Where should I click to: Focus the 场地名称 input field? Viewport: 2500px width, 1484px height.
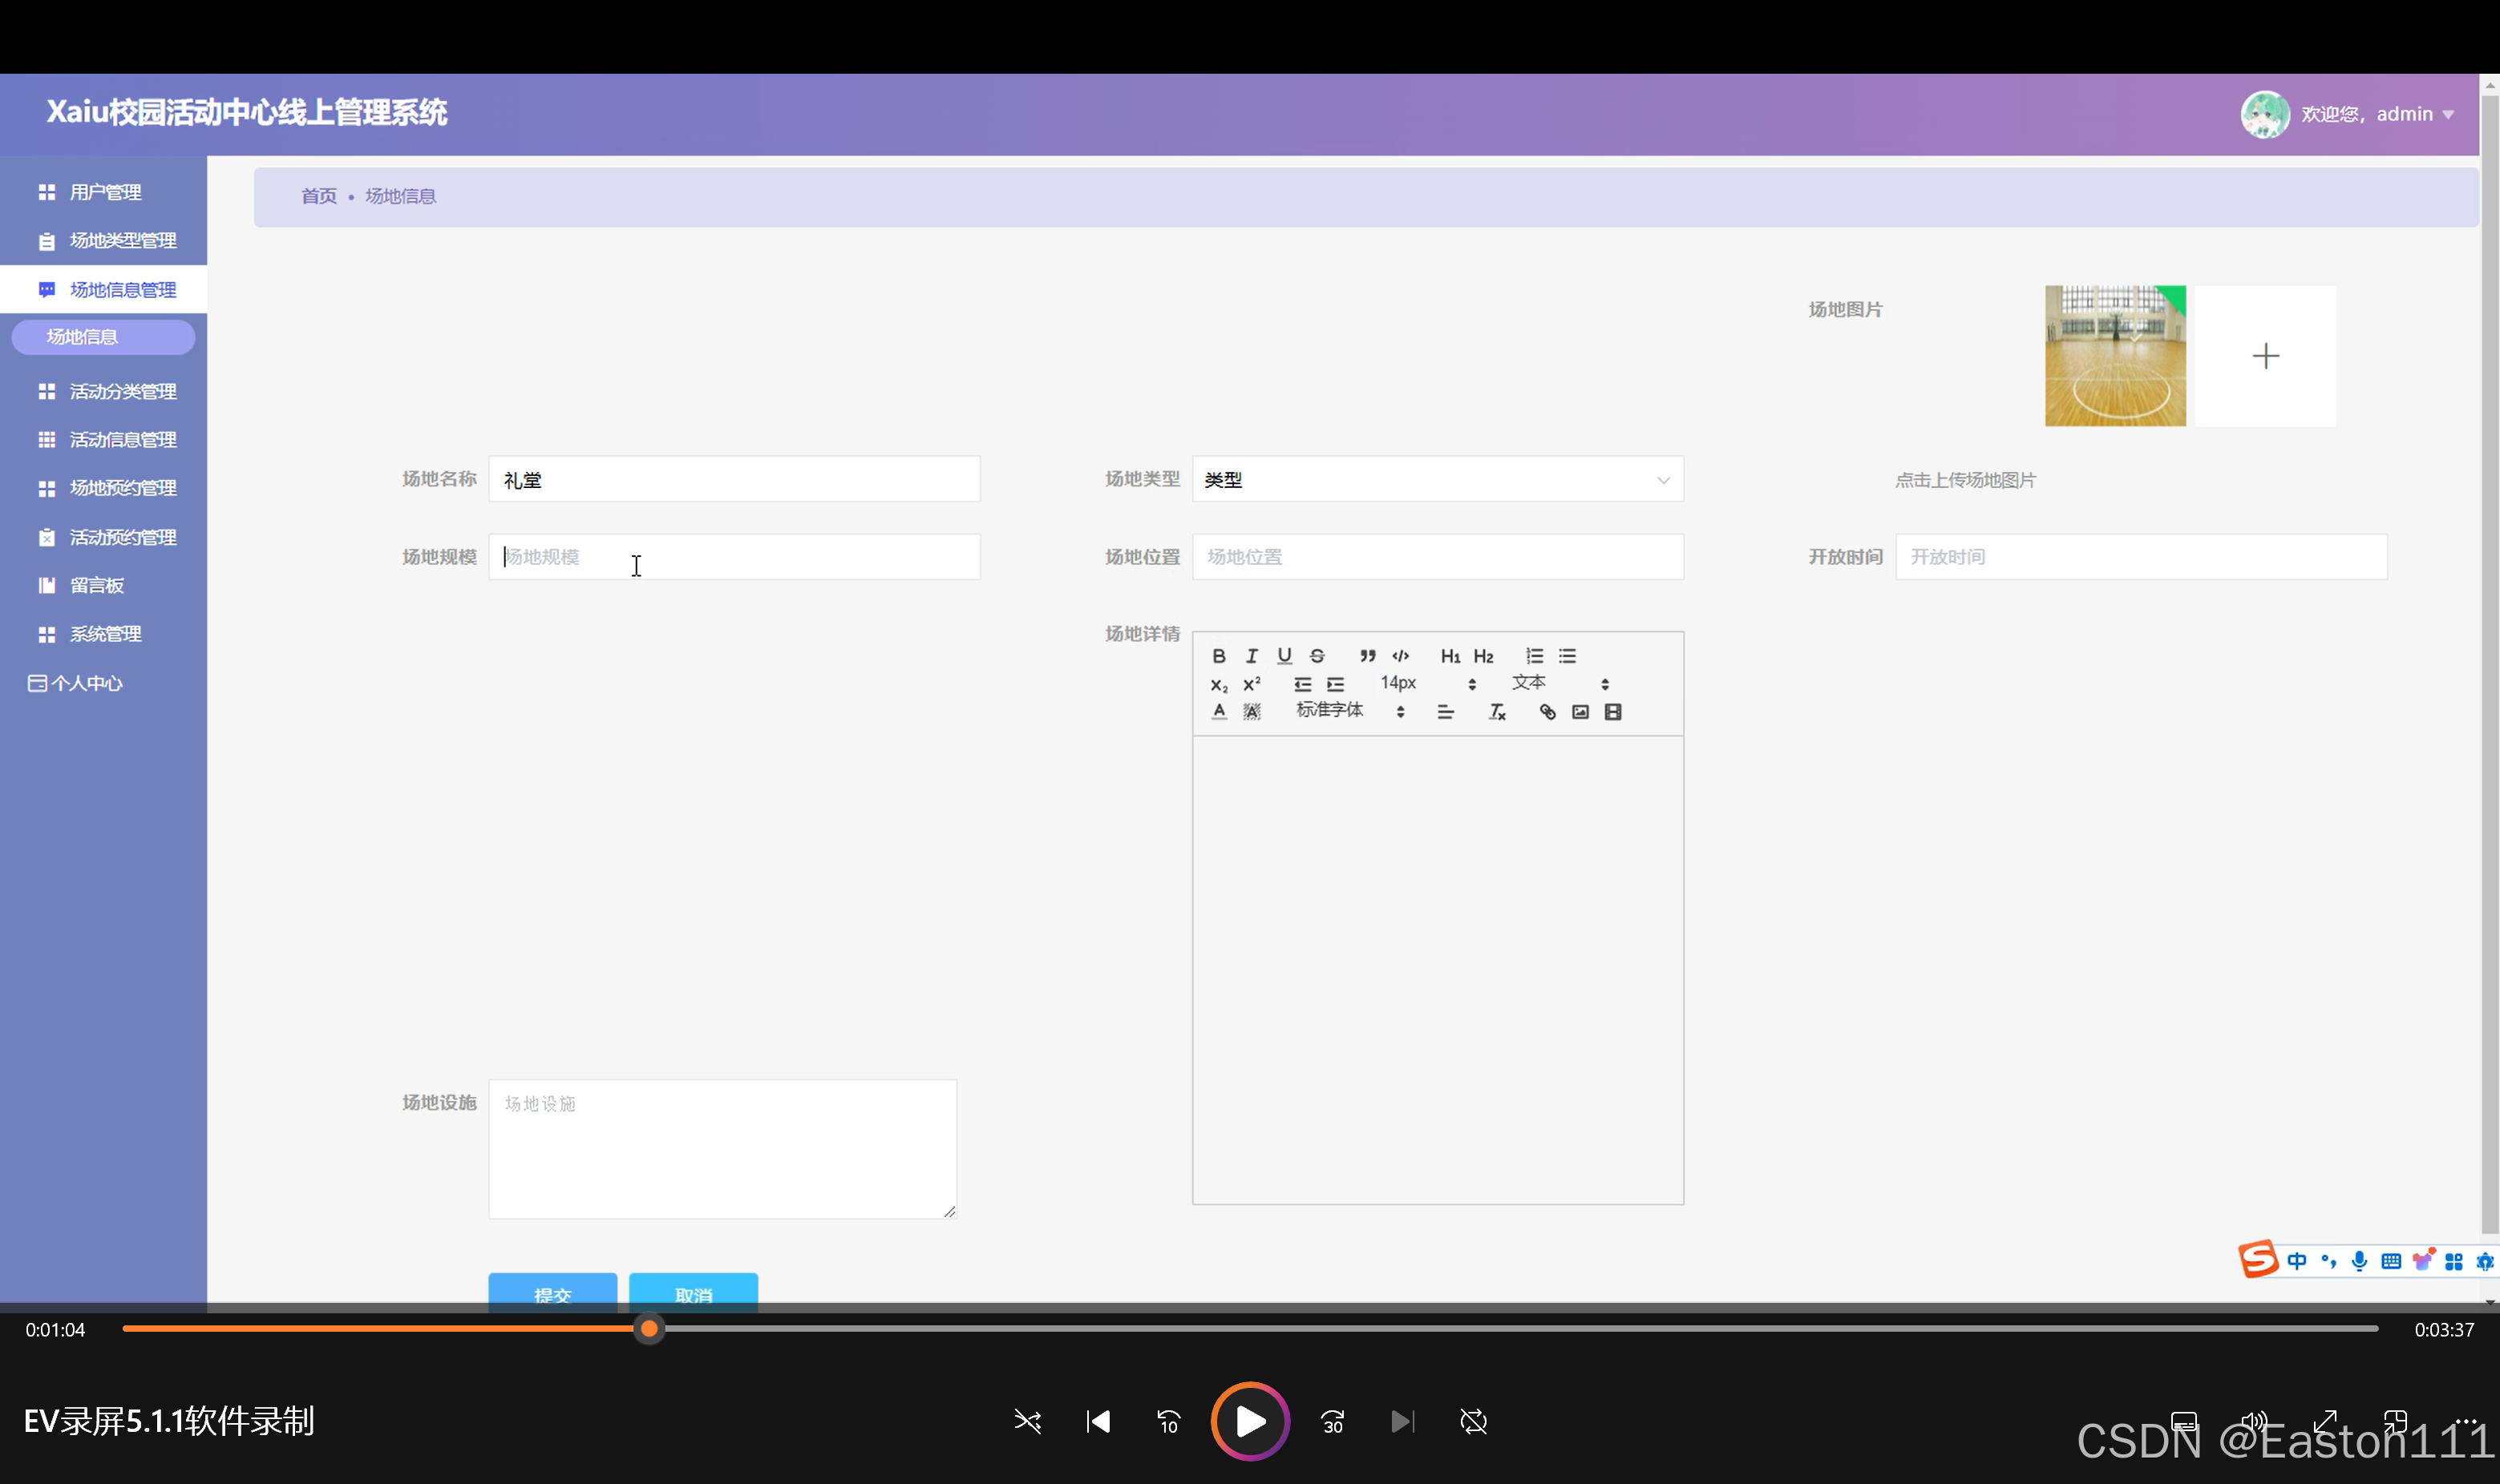pos(734,480)
